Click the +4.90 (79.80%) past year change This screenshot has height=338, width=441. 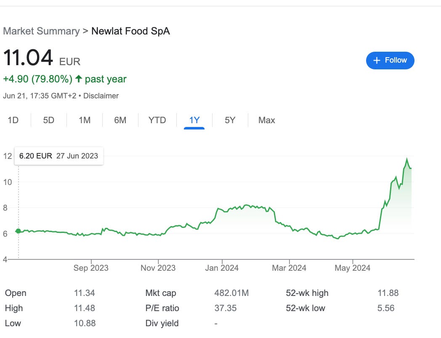tap(65, 79)
